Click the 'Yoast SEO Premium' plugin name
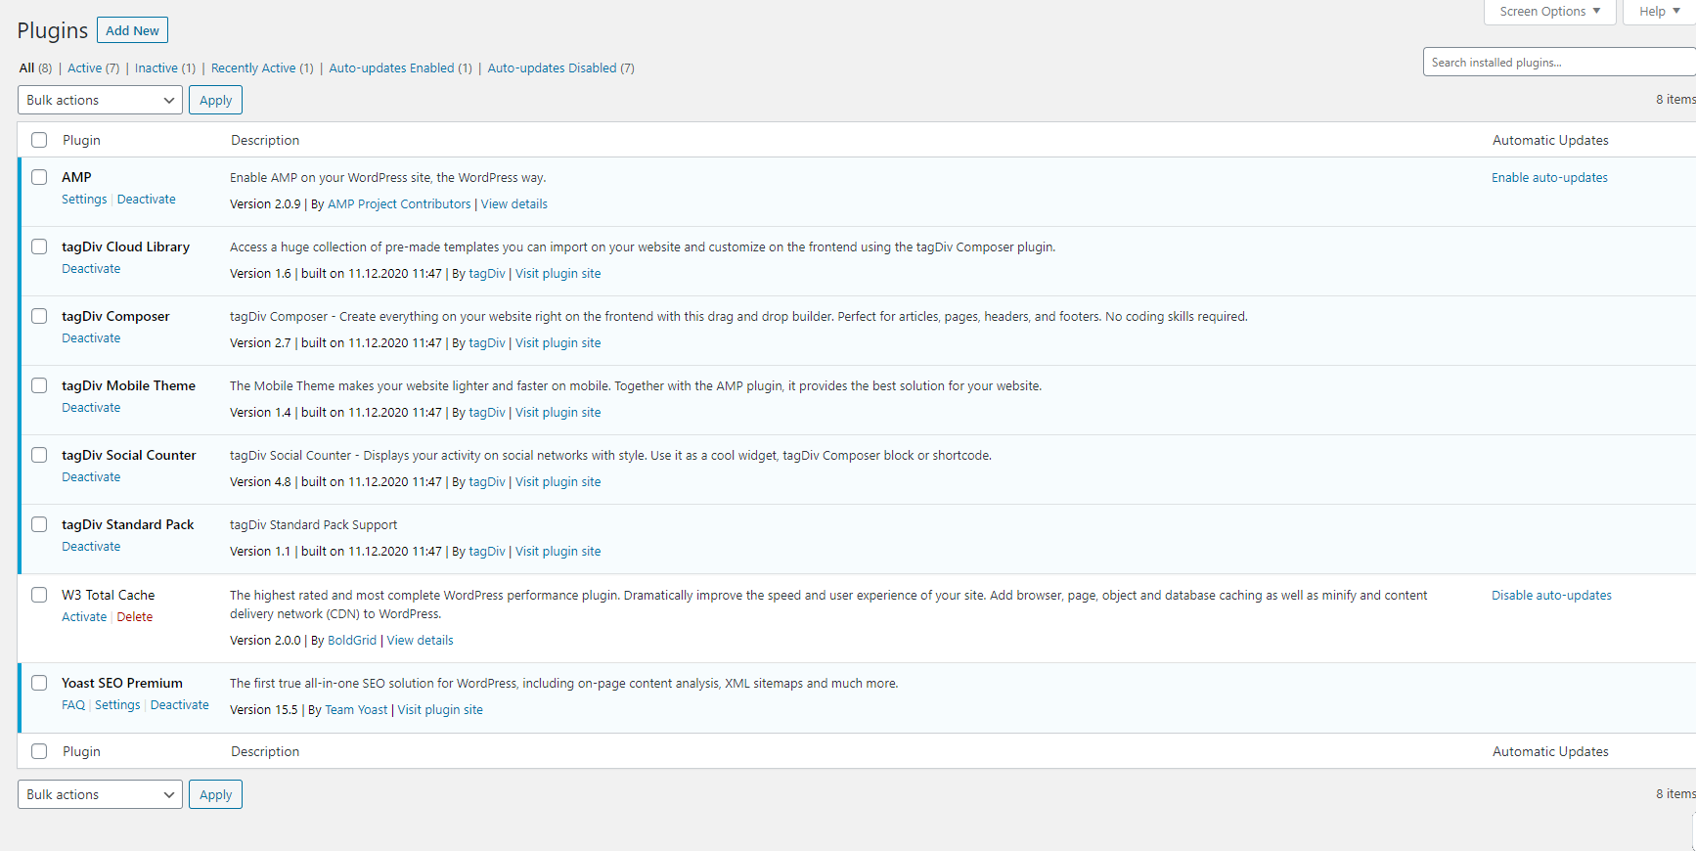The height and width of the screenshot is (851, 1696). pos(122,683)
